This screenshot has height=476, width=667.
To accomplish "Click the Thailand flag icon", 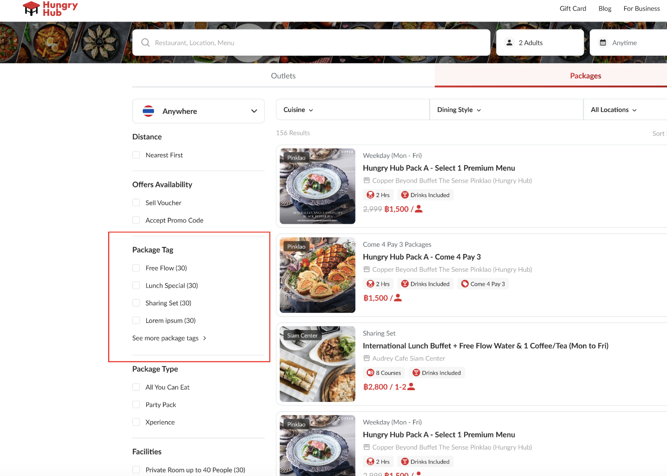I will tap(148, 111).
